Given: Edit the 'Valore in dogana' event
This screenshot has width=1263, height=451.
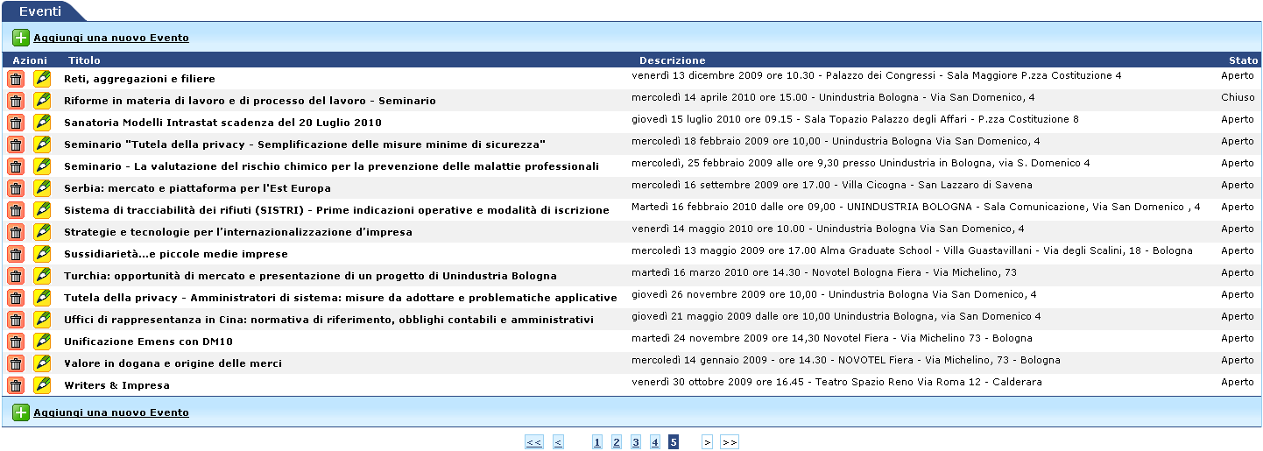Looking at the screenshot, I should [42, 363].
